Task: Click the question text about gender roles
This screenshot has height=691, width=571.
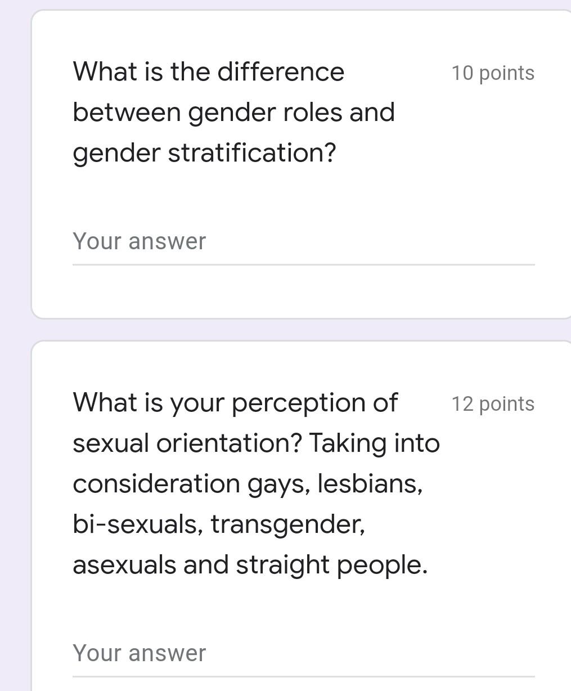Action: (x=225, y=111)
